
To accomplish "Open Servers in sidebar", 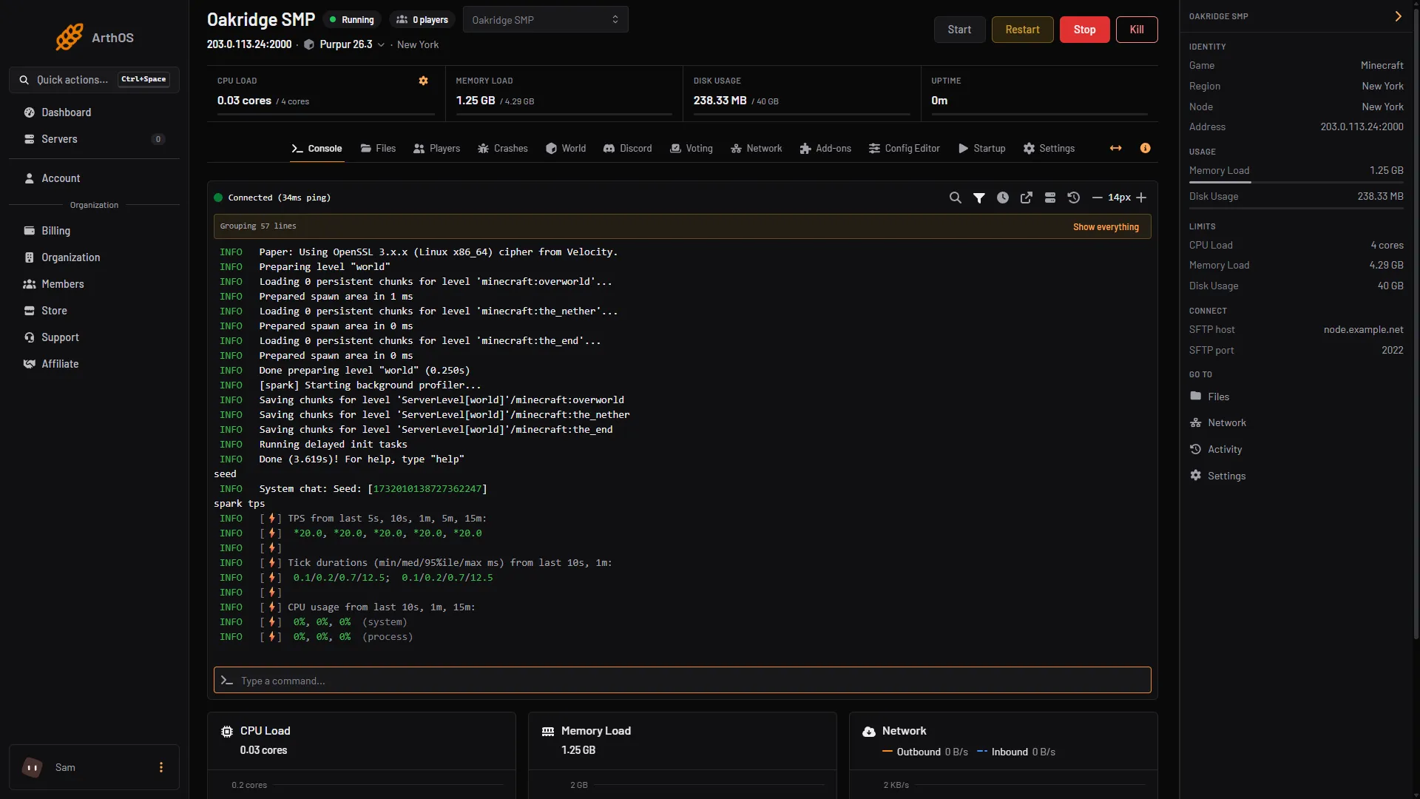I will pos(94,139).
